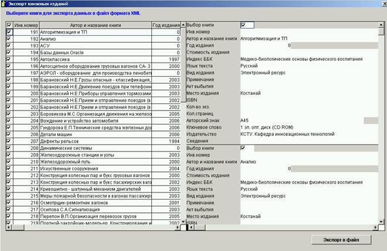Select row Базы данных Oracle
Screen dimensions: 387x251
pos(96,53)
